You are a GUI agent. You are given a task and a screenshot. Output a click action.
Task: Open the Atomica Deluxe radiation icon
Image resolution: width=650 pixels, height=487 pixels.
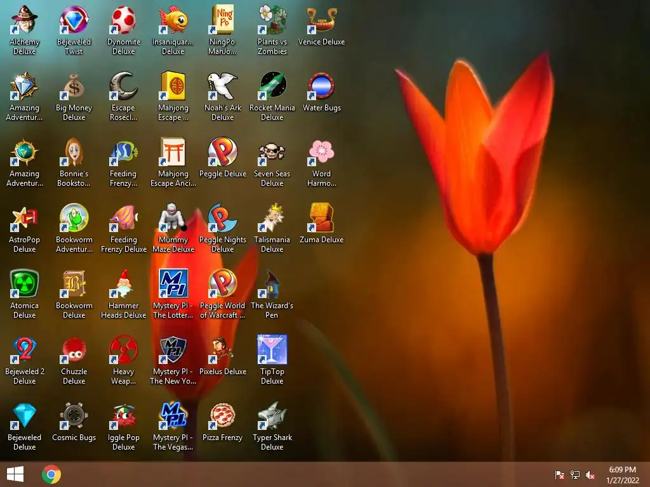(x=25, y=283)
